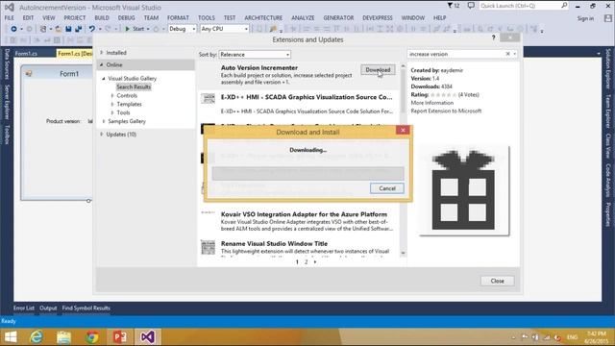Click the Redo arrow icon

pyautogui.click(x=108, y=29)
